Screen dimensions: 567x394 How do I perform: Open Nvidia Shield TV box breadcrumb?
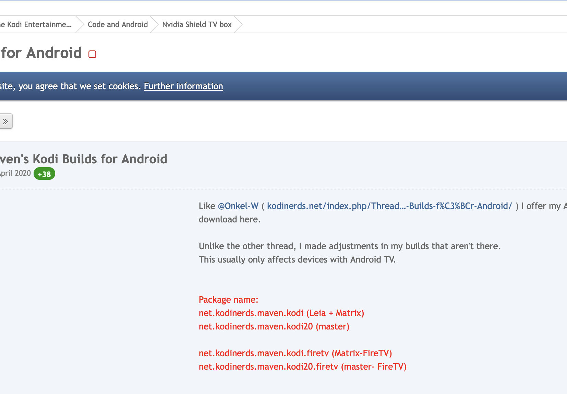197,25
